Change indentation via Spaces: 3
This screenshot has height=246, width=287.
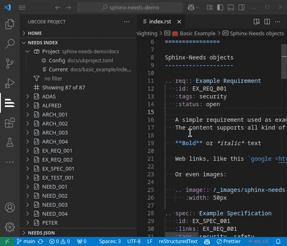pyautogui.click(x=110, y=241)
